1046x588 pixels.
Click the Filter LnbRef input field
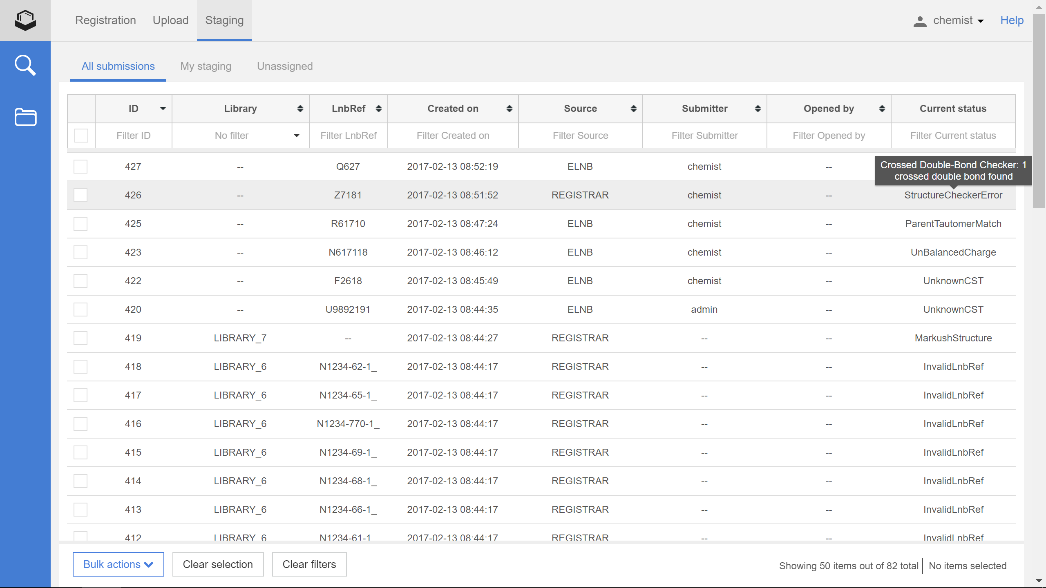(x=349, y=136)
